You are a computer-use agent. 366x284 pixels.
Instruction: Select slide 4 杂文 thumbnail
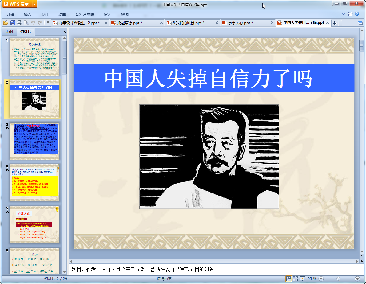[x=34, y=183]
